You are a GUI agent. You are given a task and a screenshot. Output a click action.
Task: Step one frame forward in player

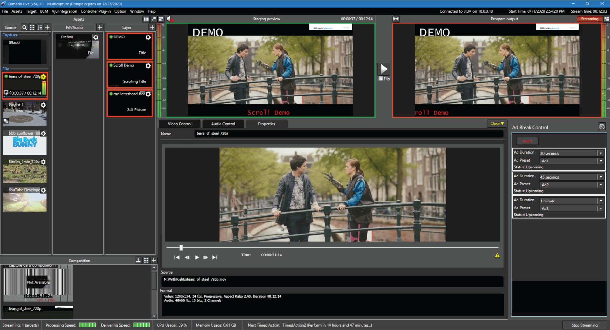[206, 257]
